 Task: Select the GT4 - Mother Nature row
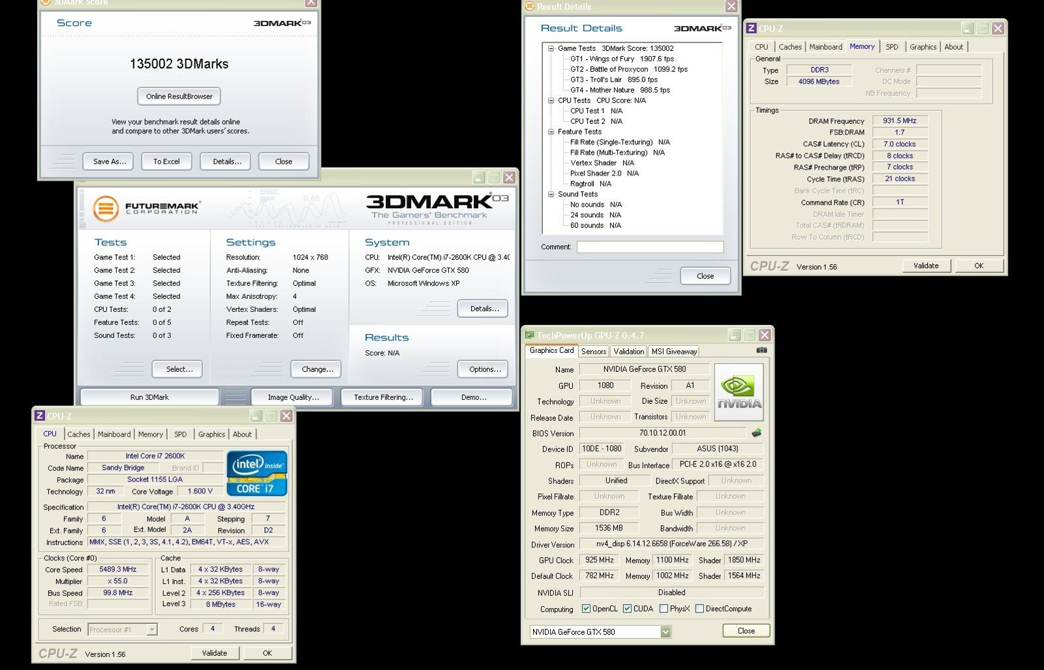point(620,90)
